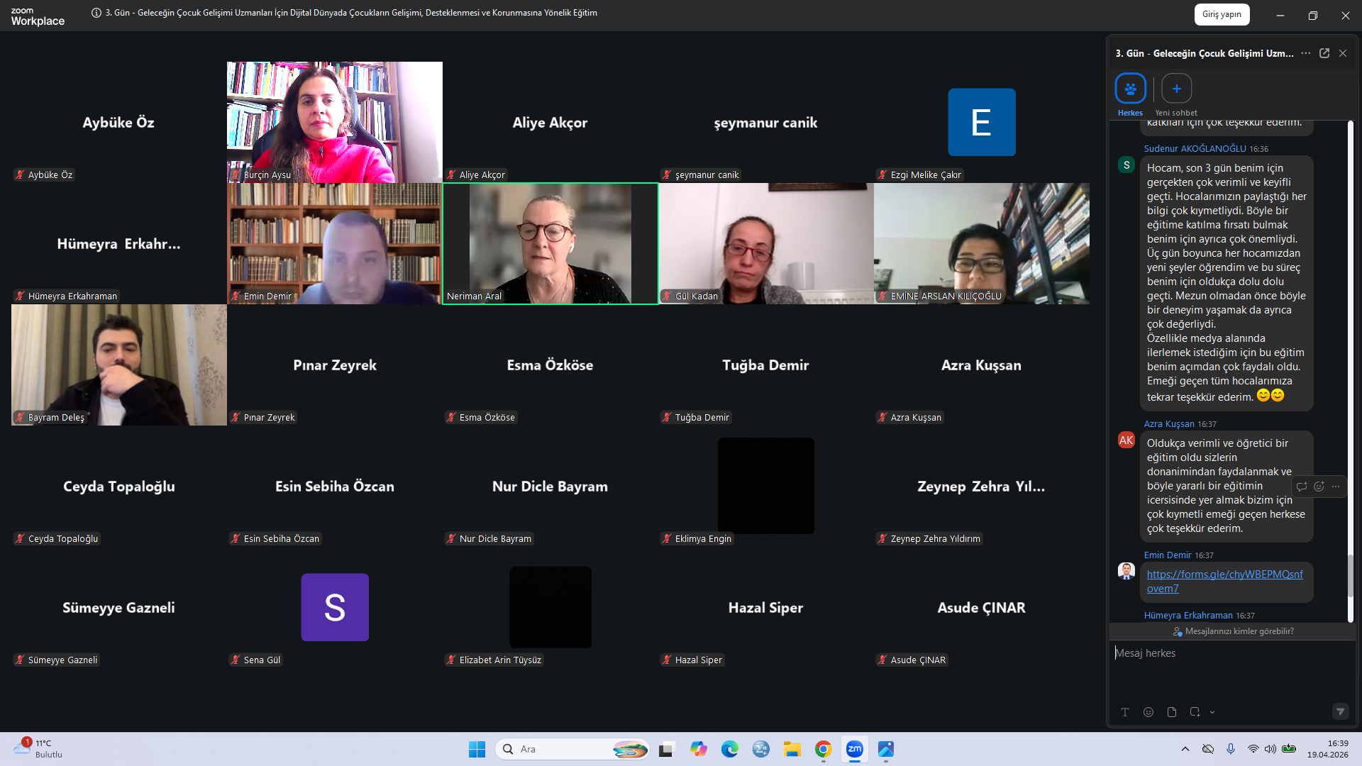The width and height of the screenshot is (1362, 766).
Task: Select Gül Kadan's video tile
Action: point(766,243)
